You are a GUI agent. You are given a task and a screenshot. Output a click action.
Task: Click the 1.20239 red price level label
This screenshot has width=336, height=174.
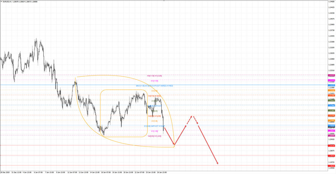[332, 146]
